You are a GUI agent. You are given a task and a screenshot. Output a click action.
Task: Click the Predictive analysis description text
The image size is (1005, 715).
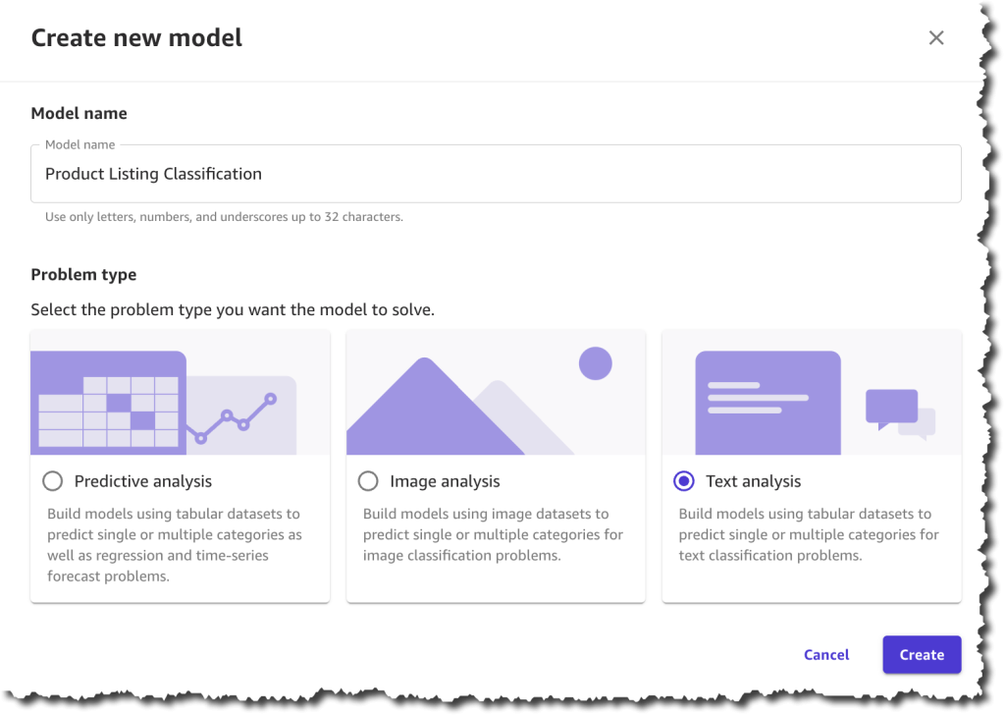click(175, 545)
